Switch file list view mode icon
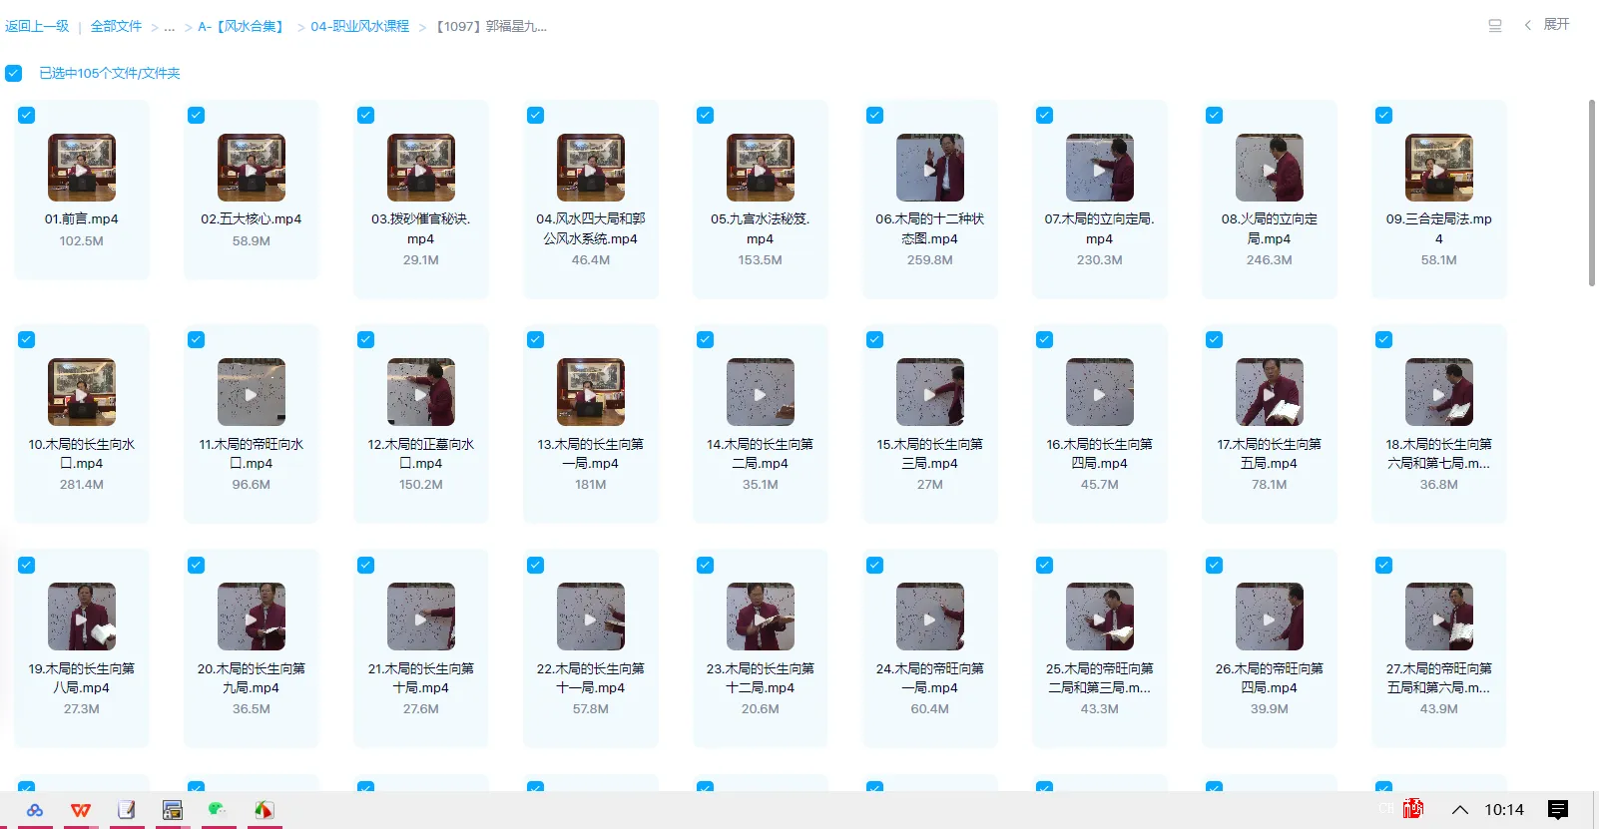Image resolution: width=1599 pixels, height=829 pixels. pos(1494,26)
